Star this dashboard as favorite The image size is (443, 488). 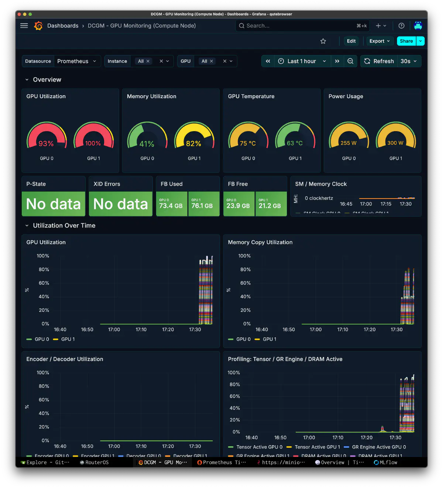[x=323, y=41]
